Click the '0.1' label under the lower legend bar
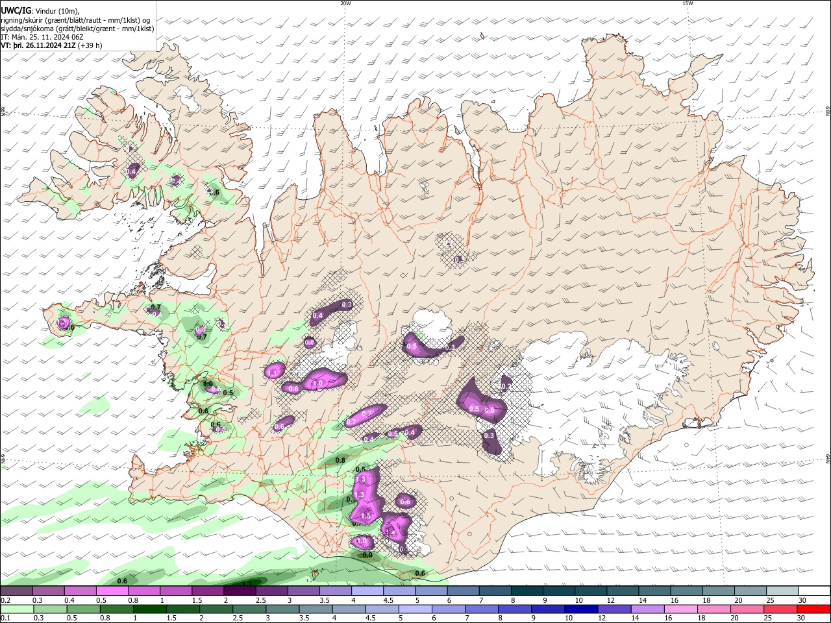This screenshot has width=831, height=623. (4, 618)
